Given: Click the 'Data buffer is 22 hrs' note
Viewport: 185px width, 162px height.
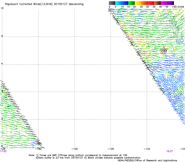Looking at the screenshot, I should [x=88, y=158].
